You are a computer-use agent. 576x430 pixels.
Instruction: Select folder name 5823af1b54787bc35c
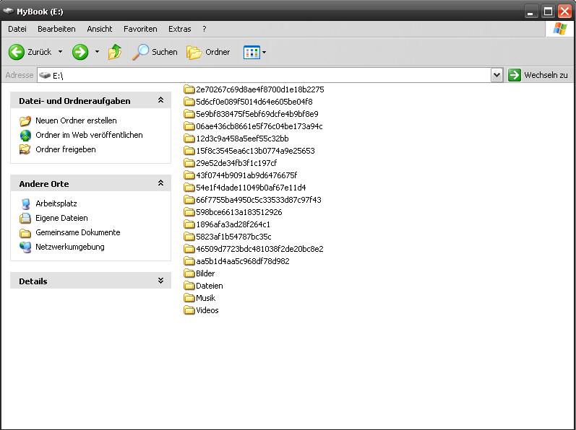(233, 237)
